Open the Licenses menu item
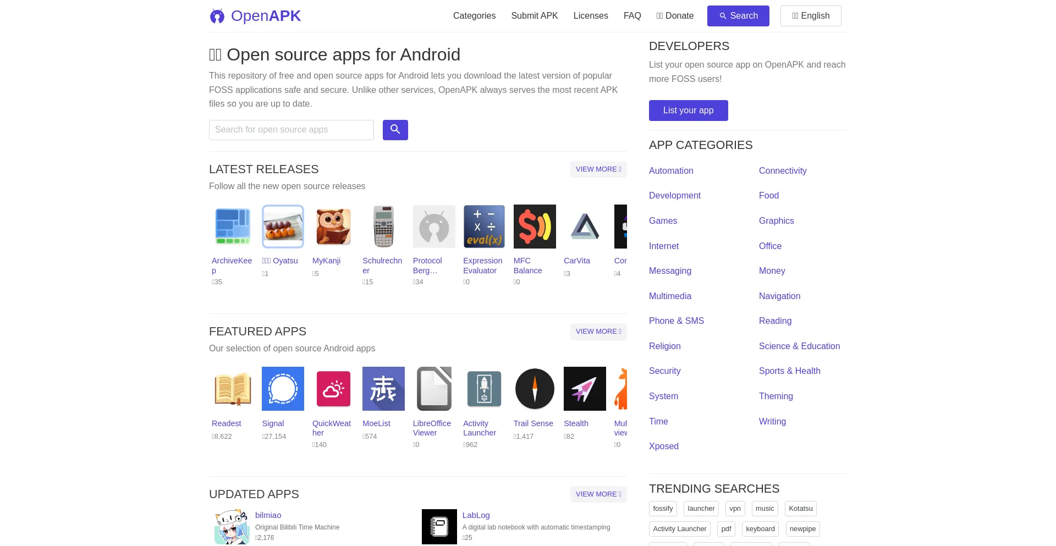The width and height of the screenshot is (1056, 546). tap(591, 16)
